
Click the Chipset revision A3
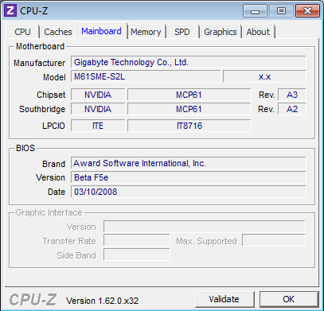[292, 95]
